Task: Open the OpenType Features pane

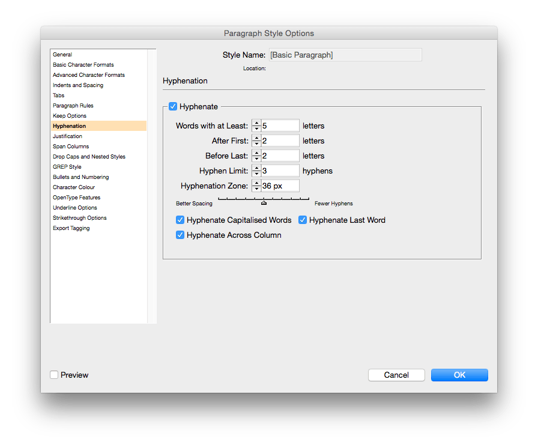Action: (76, 197)
